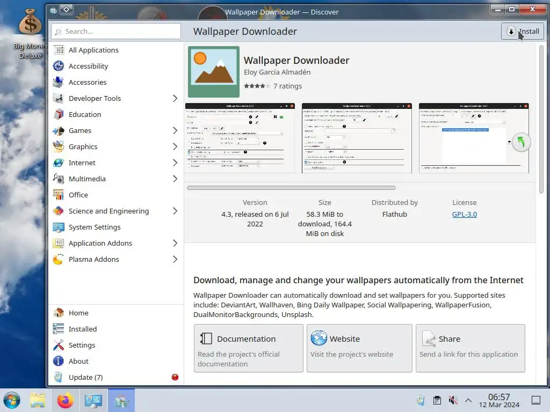Click the All Applications category icon
The height and width of the screenshot is (412, 550).
59,50
